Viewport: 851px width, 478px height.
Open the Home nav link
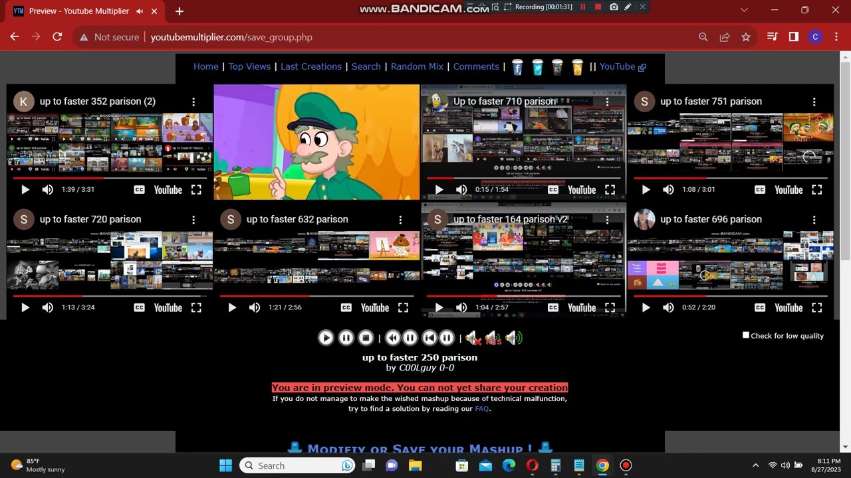[x=206, y=66]
